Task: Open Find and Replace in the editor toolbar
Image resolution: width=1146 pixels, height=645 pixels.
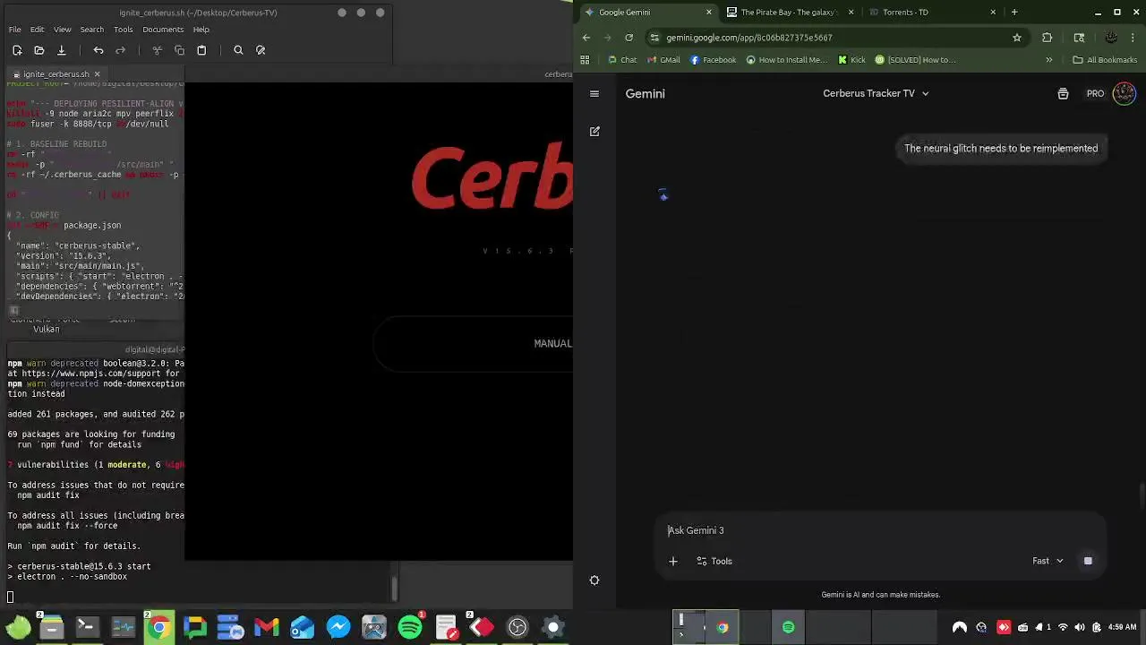Action: [261, 50]
